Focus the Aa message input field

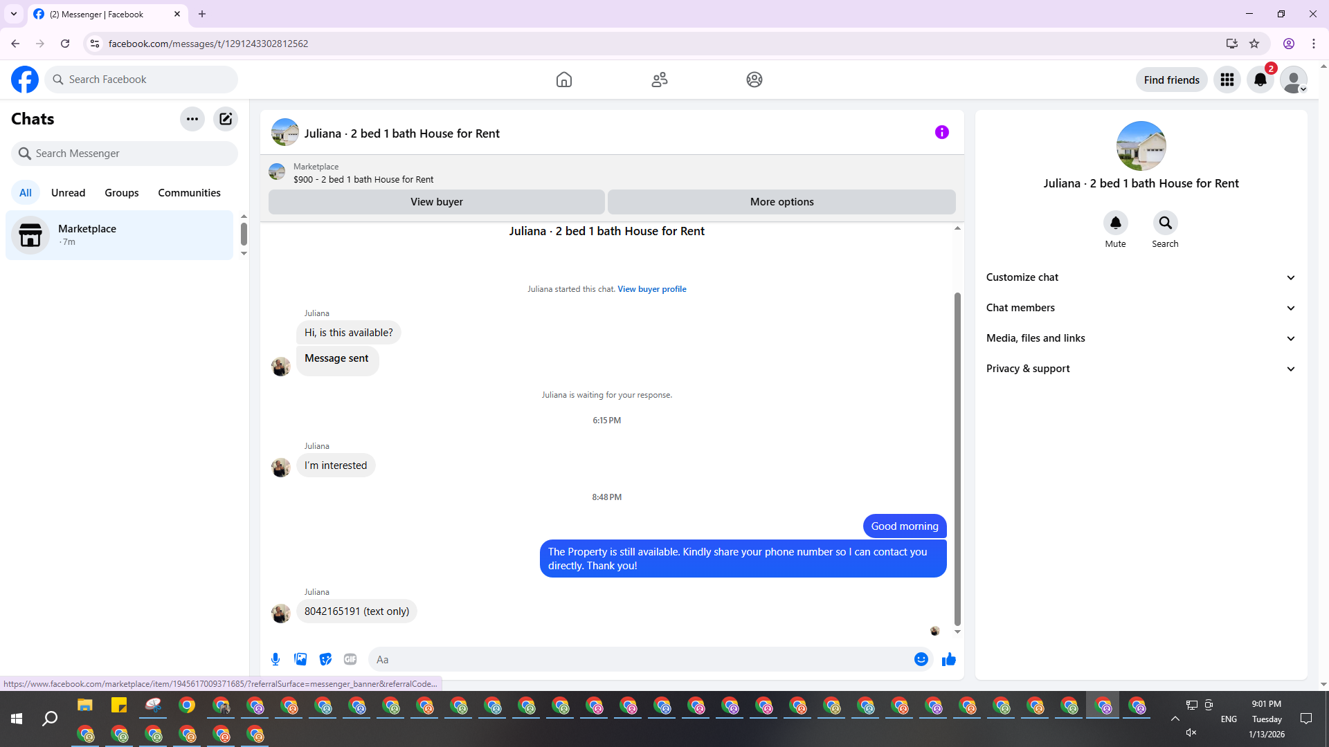(x=640, y=659)
